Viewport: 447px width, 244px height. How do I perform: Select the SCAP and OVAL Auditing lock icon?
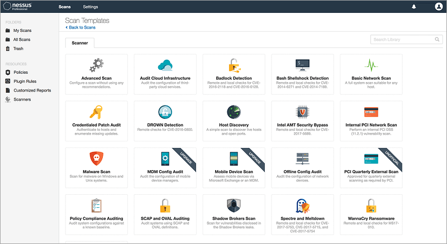point(165,205)
